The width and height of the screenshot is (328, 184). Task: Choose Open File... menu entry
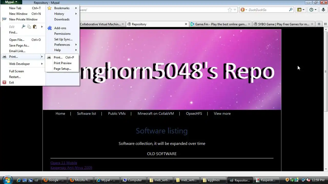click(23, 40)
